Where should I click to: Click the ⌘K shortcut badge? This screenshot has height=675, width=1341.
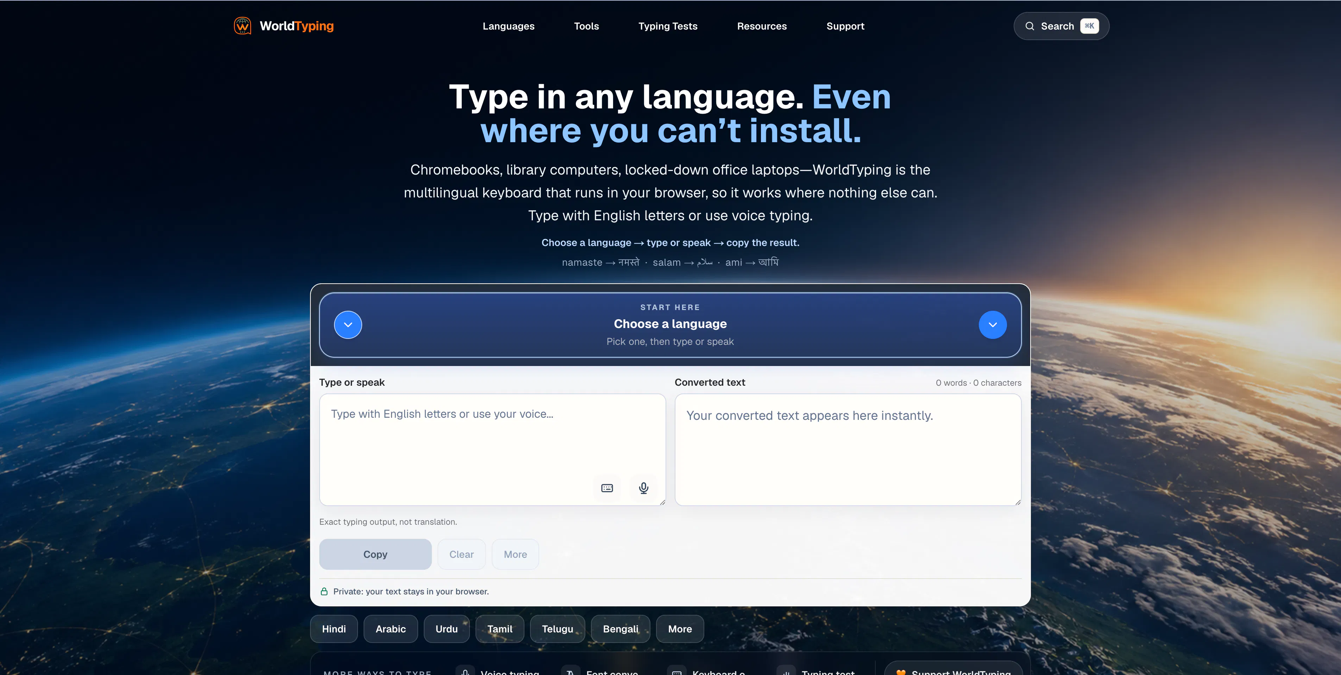click(x=1089, y=26)
